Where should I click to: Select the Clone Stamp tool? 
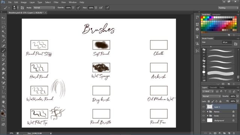pyautogui.click(x=3, y=55)
